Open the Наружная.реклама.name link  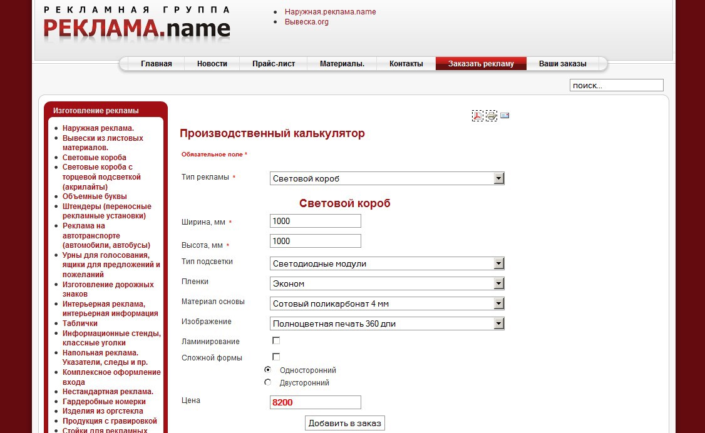point(331,12)
